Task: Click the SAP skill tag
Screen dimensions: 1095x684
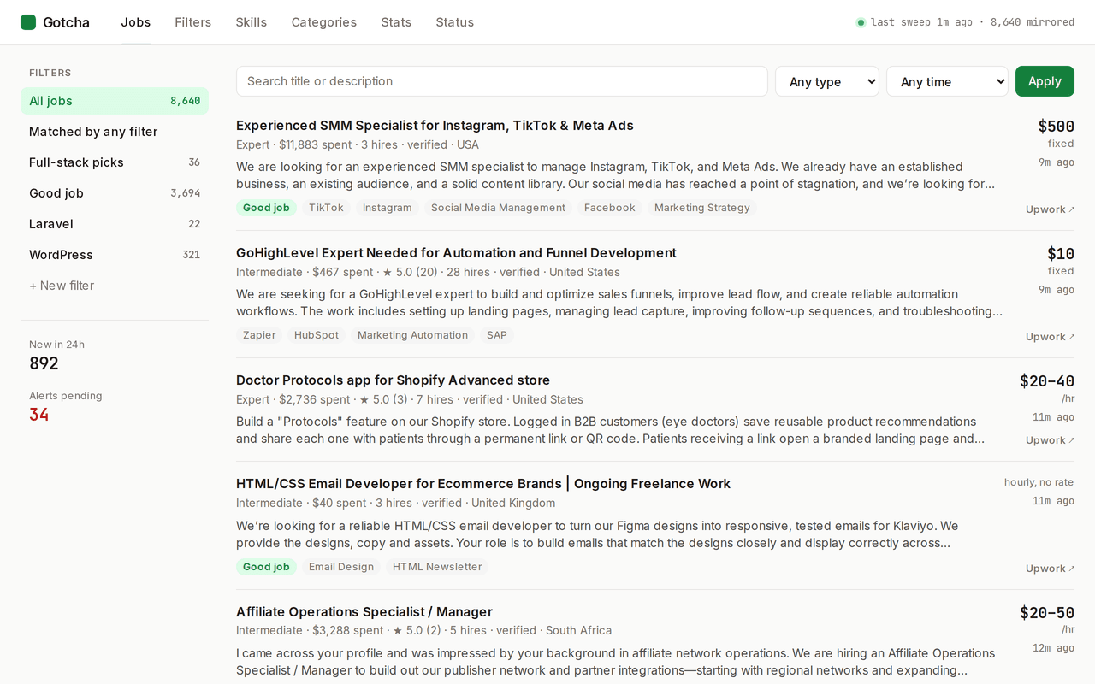Action: click(x=497, y=335)
